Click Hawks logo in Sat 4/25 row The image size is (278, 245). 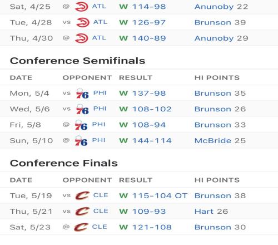click(81, 7)
